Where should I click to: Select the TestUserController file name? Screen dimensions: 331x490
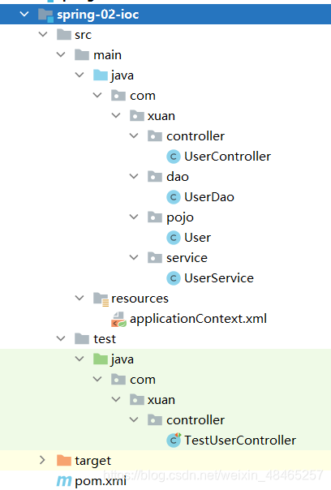[x=240, y=441]
